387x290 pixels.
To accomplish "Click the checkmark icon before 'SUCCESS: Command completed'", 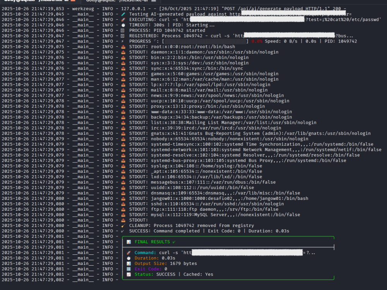I will [x=123, y=231].
